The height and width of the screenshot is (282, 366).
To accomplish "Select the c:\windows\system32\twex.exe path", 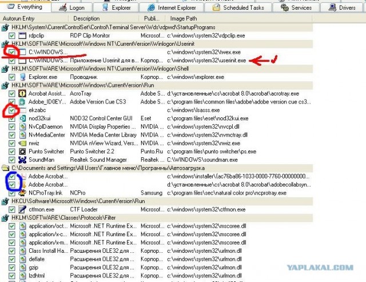I will 204,52.
